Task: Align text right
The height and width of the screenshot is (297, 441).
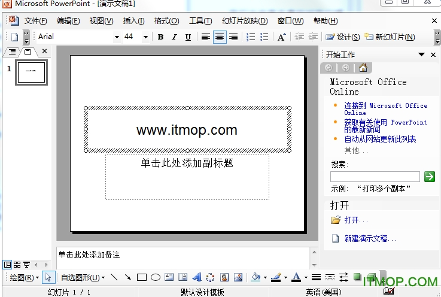Action: click(x=233, y=37)
